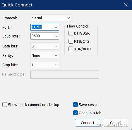132x130 pixels.
Task: Expand the Data bits dropdown
Action: pyautogui.click(x=45, y=46)
